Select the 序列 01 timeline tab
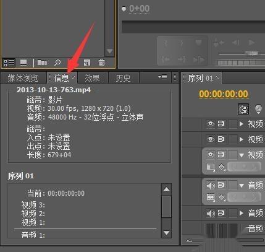This screenshot has height=252, width=265. click(x=200, y=78)
